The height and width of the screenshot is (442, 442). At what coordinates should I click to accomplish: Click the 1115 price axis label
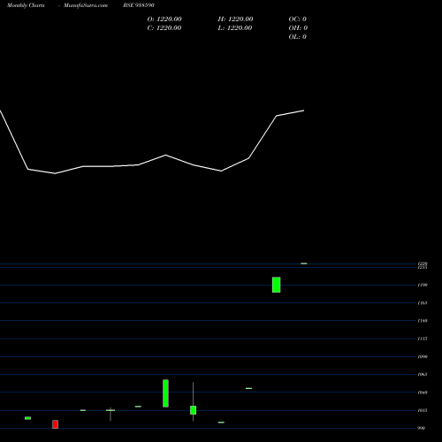click(423, 339)
